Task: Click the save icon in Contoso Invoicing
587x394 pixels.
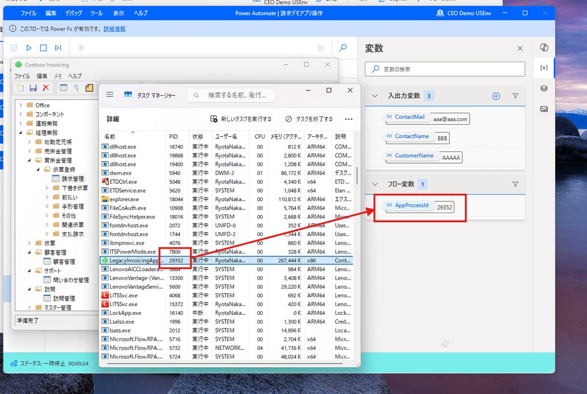Action: point(33,88)
